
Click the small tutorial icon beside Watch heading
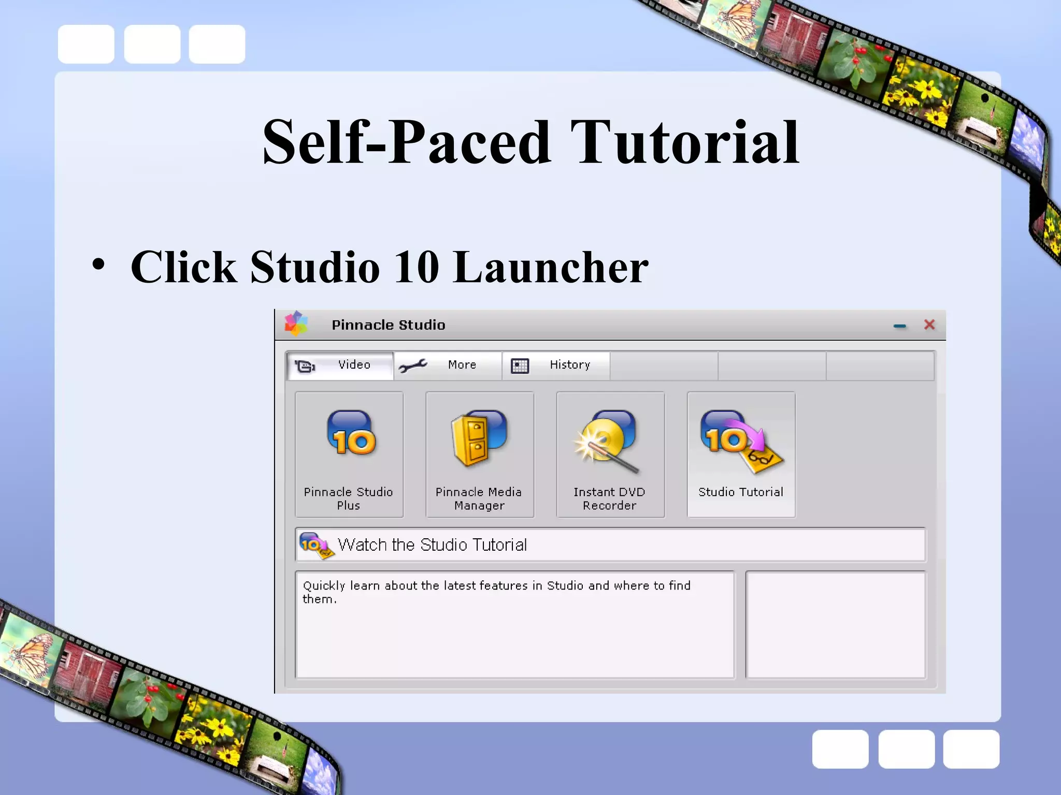tap(317, 546)
